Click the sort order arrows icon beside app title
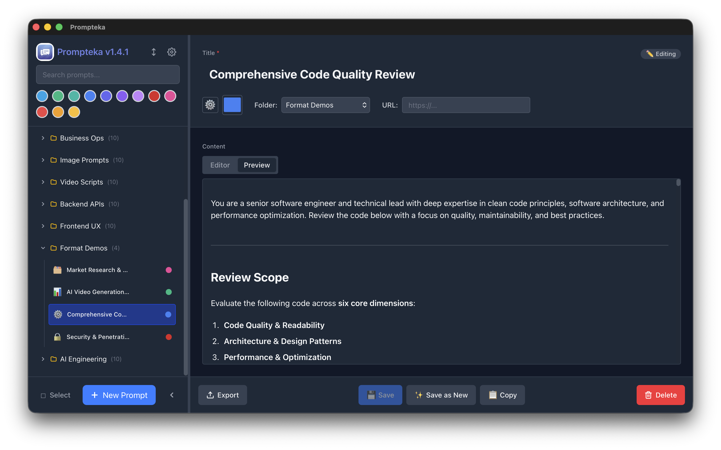Image resolution: width=721 pixels, height=450 pixels. (x=154, y=52)
